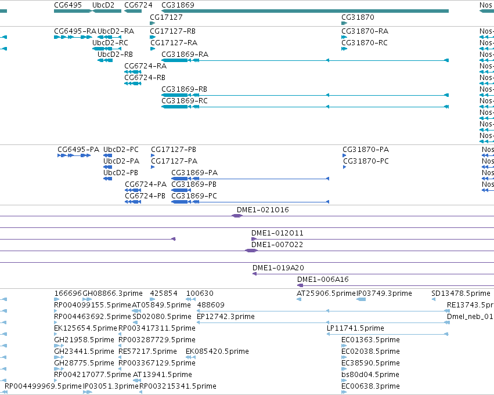Screen dimensions: 494x395
Task: Click transcript CG31870-RA
Action: click(x=365, y=31)
